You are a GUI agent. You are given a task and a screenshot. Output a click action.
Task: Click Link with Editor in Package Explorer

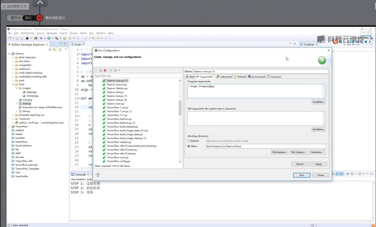click(x=54, y=50)
